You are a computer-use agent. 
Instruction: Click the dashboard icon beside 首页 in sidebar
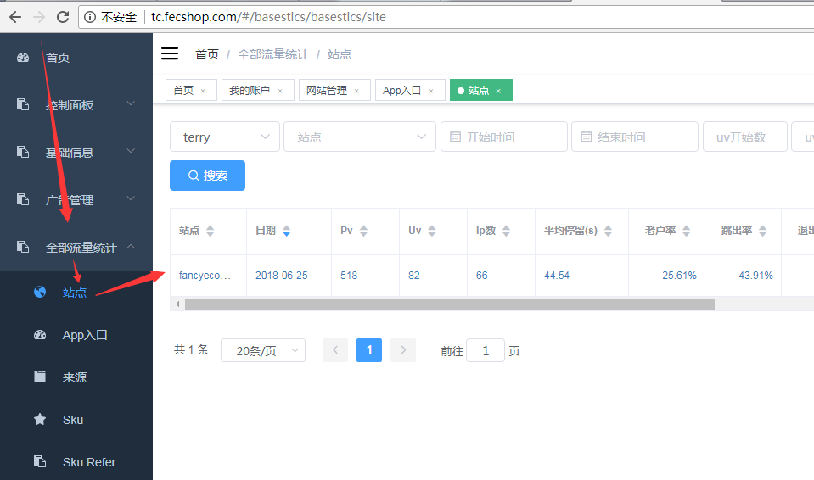point(23,57)
